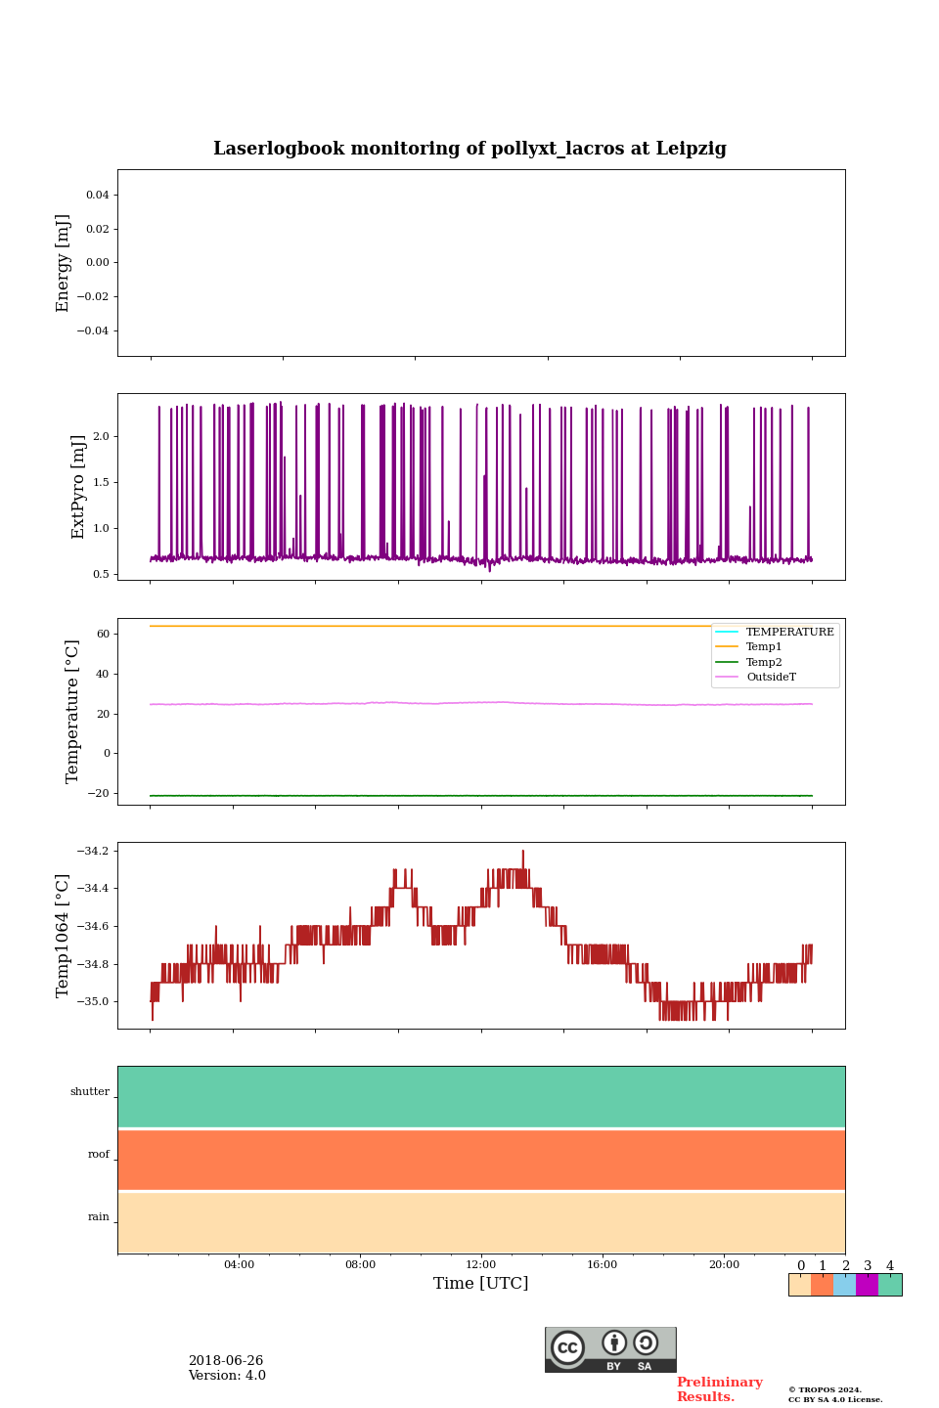
Task: Click the 60 tick on Temperature axis
Action: (104, 635)
